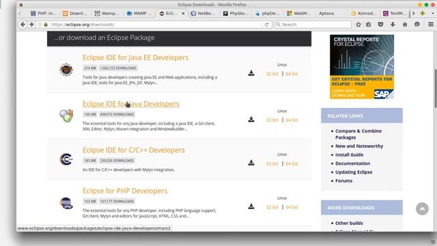Image resolution: width=437 pixels, height=246 pixels.
Task: Switch to the NetBe... tab
Action: click(x=203, y=13)
